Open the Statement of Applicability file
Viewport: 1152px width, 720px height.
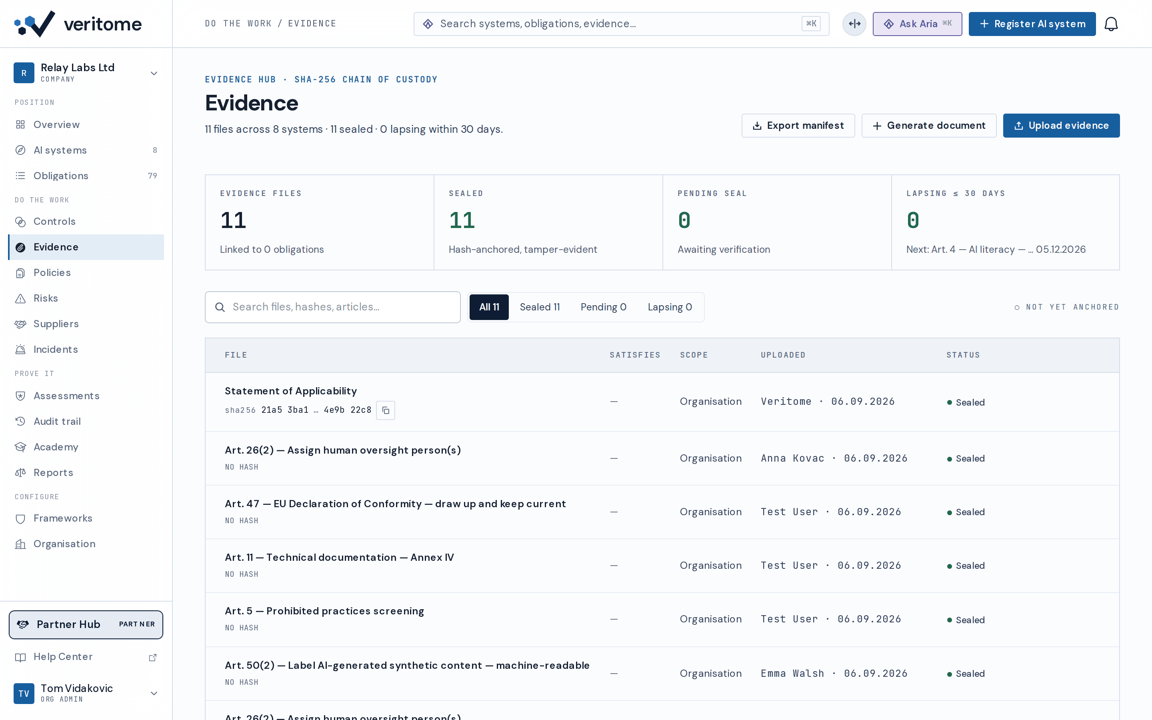291,391
